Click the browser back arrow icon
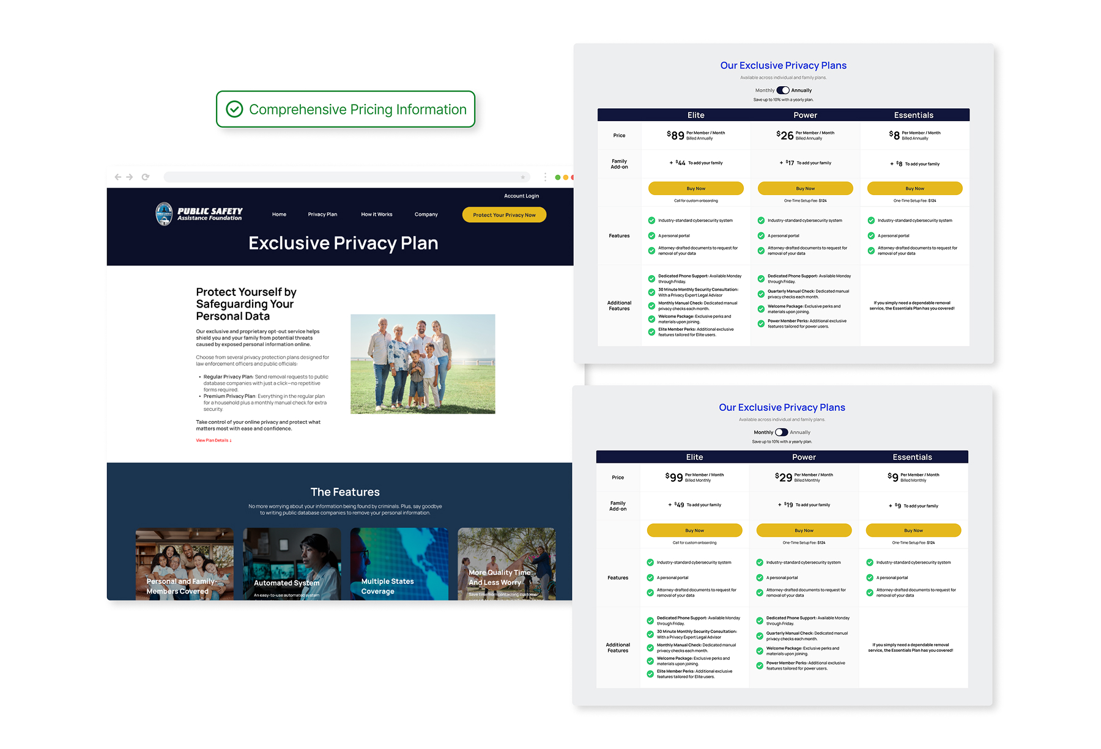1101x749 pixels. click(118, 177)
